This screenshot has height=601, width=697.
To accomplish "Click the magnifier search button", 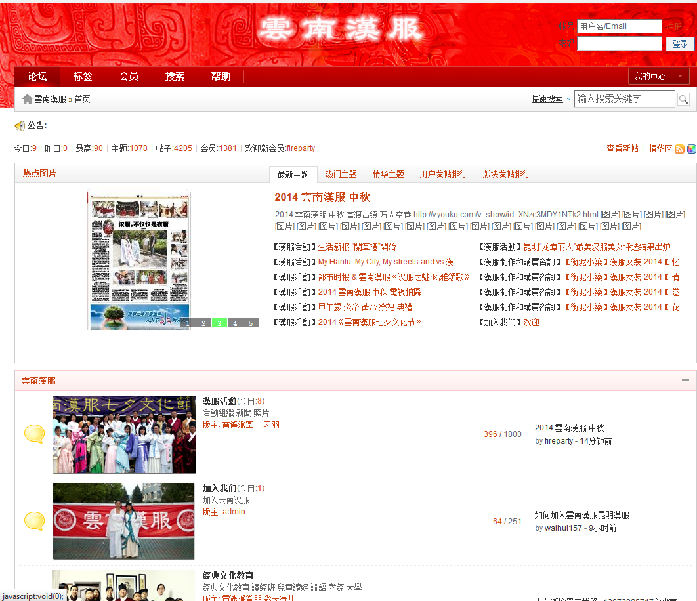I will [683, 99].
